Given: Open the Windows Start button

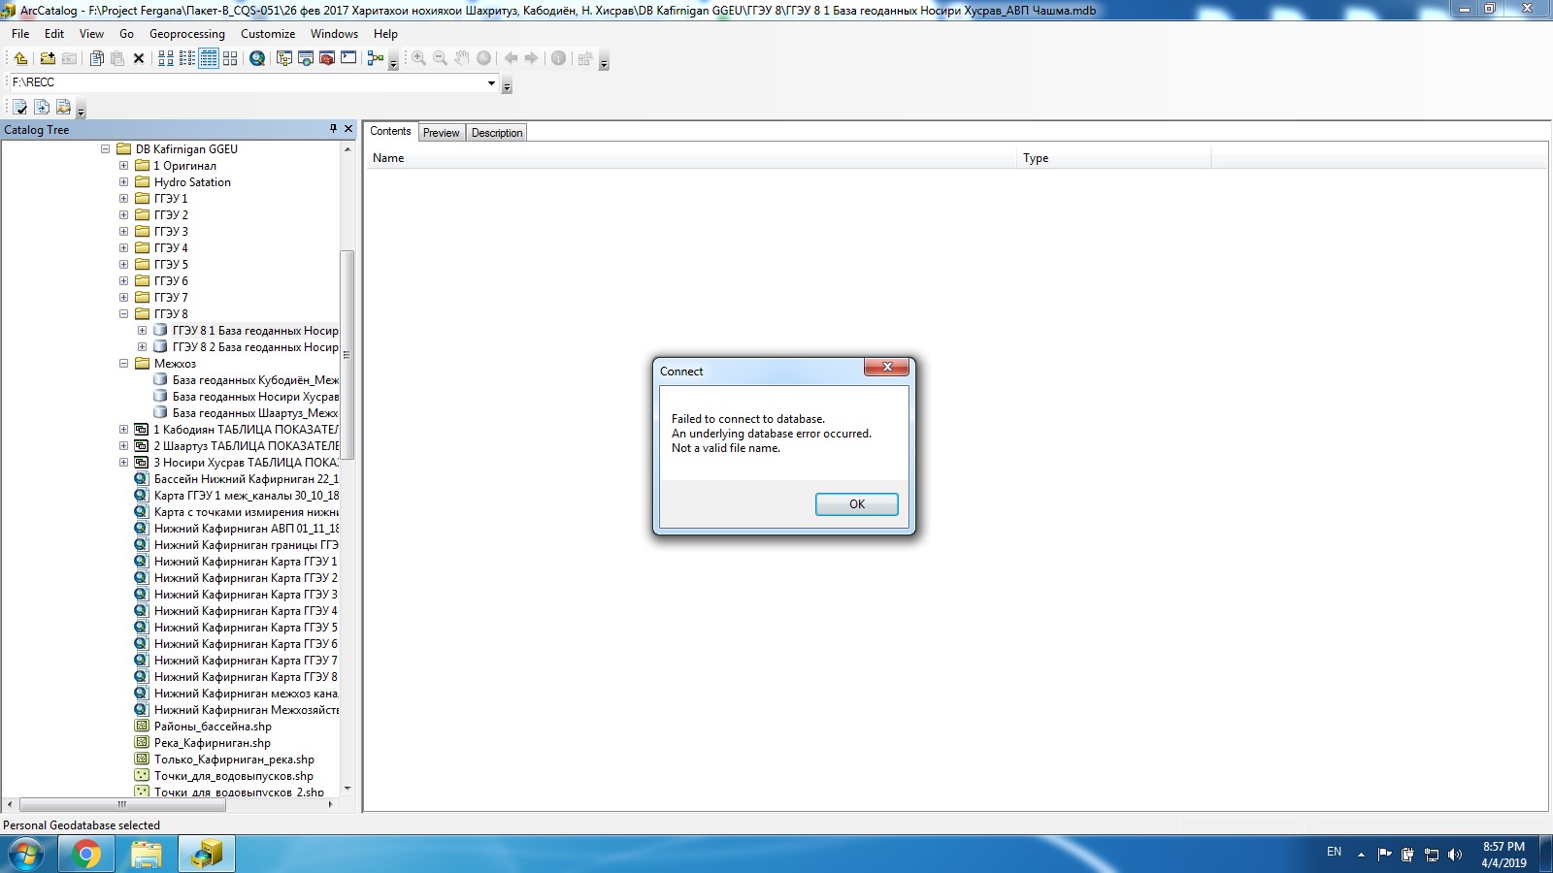Looking at the screenshot, I should (26, 854).
